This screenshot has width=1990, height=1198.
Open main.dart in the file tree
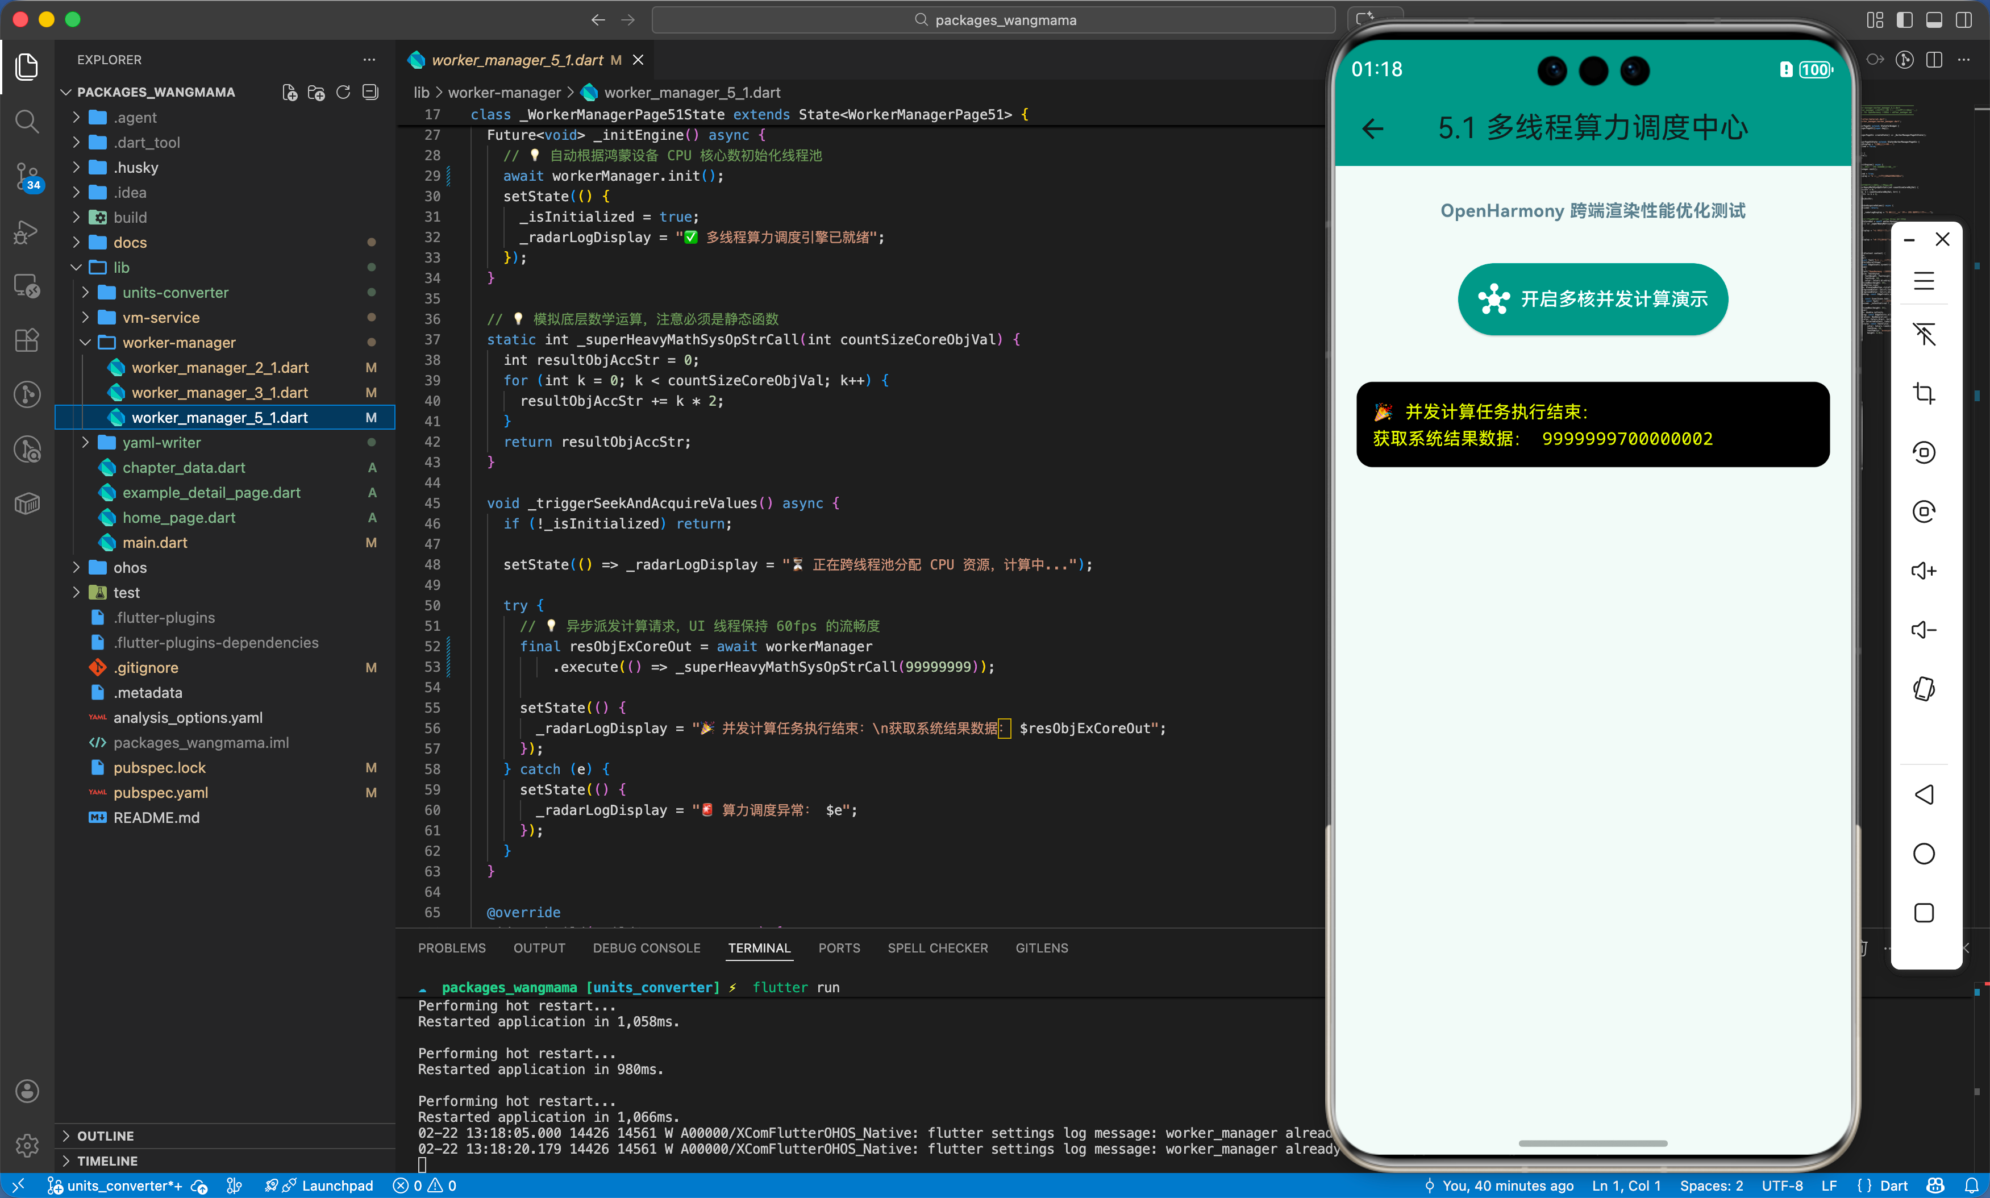[x=154, y=543]
